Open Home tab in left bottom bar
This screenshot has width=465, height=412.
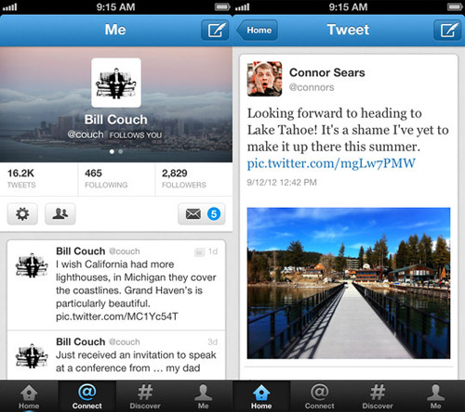coord(29,396)
